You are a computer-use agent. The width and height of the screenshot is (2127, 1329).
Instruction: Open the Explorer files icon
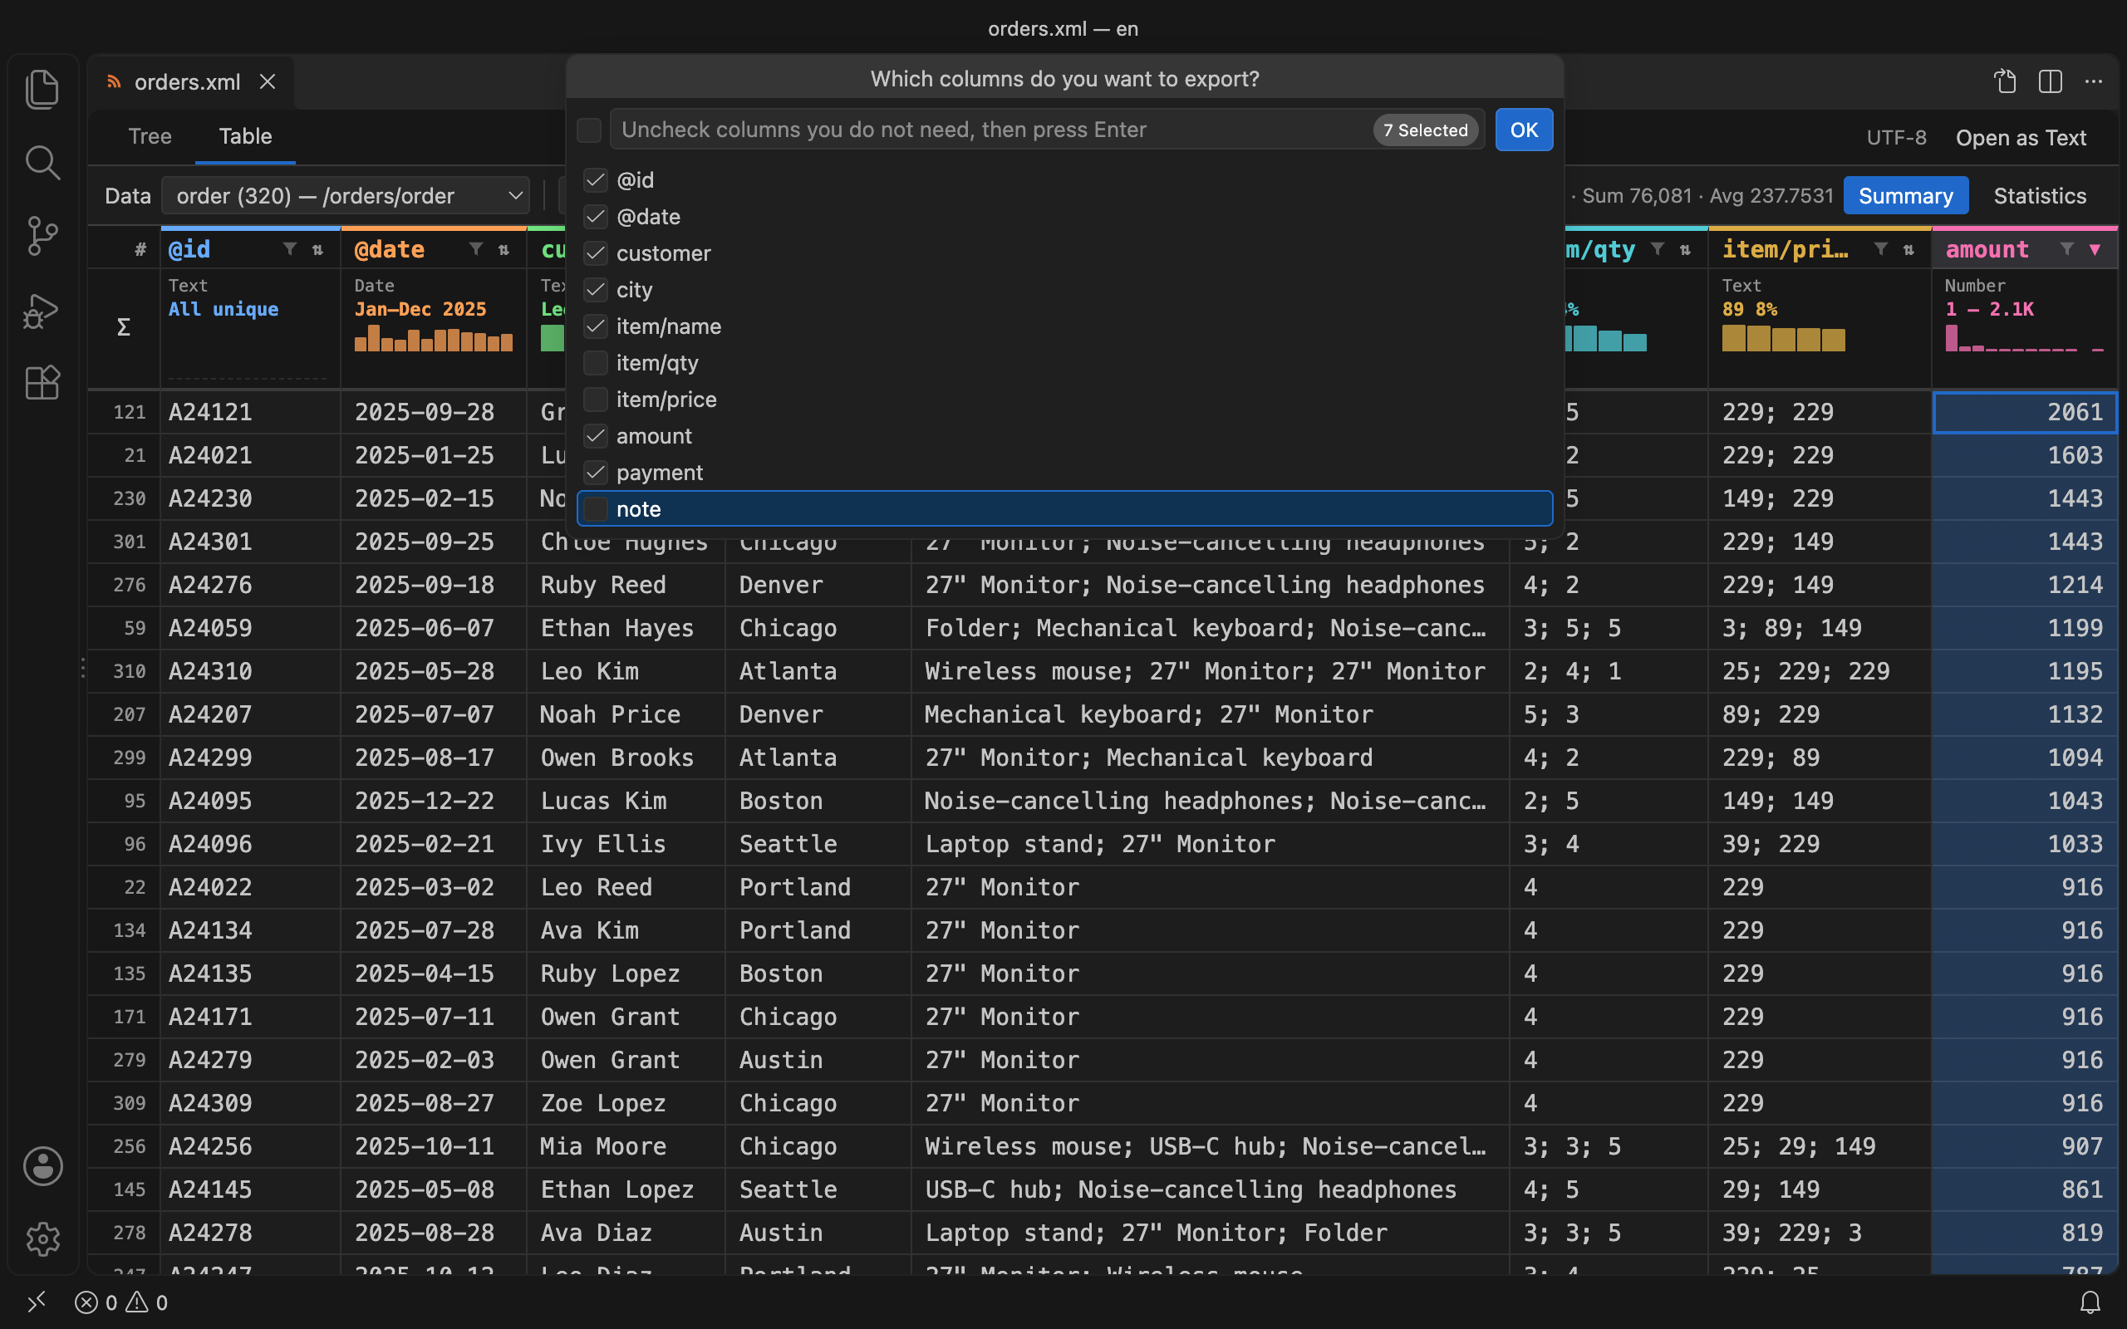42,90
